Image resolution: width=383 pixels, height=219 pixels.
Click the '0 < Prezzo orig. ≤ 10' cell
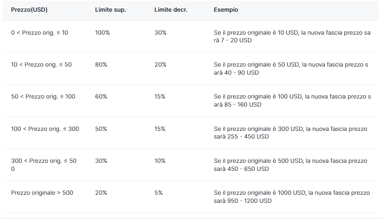point(40,33)
